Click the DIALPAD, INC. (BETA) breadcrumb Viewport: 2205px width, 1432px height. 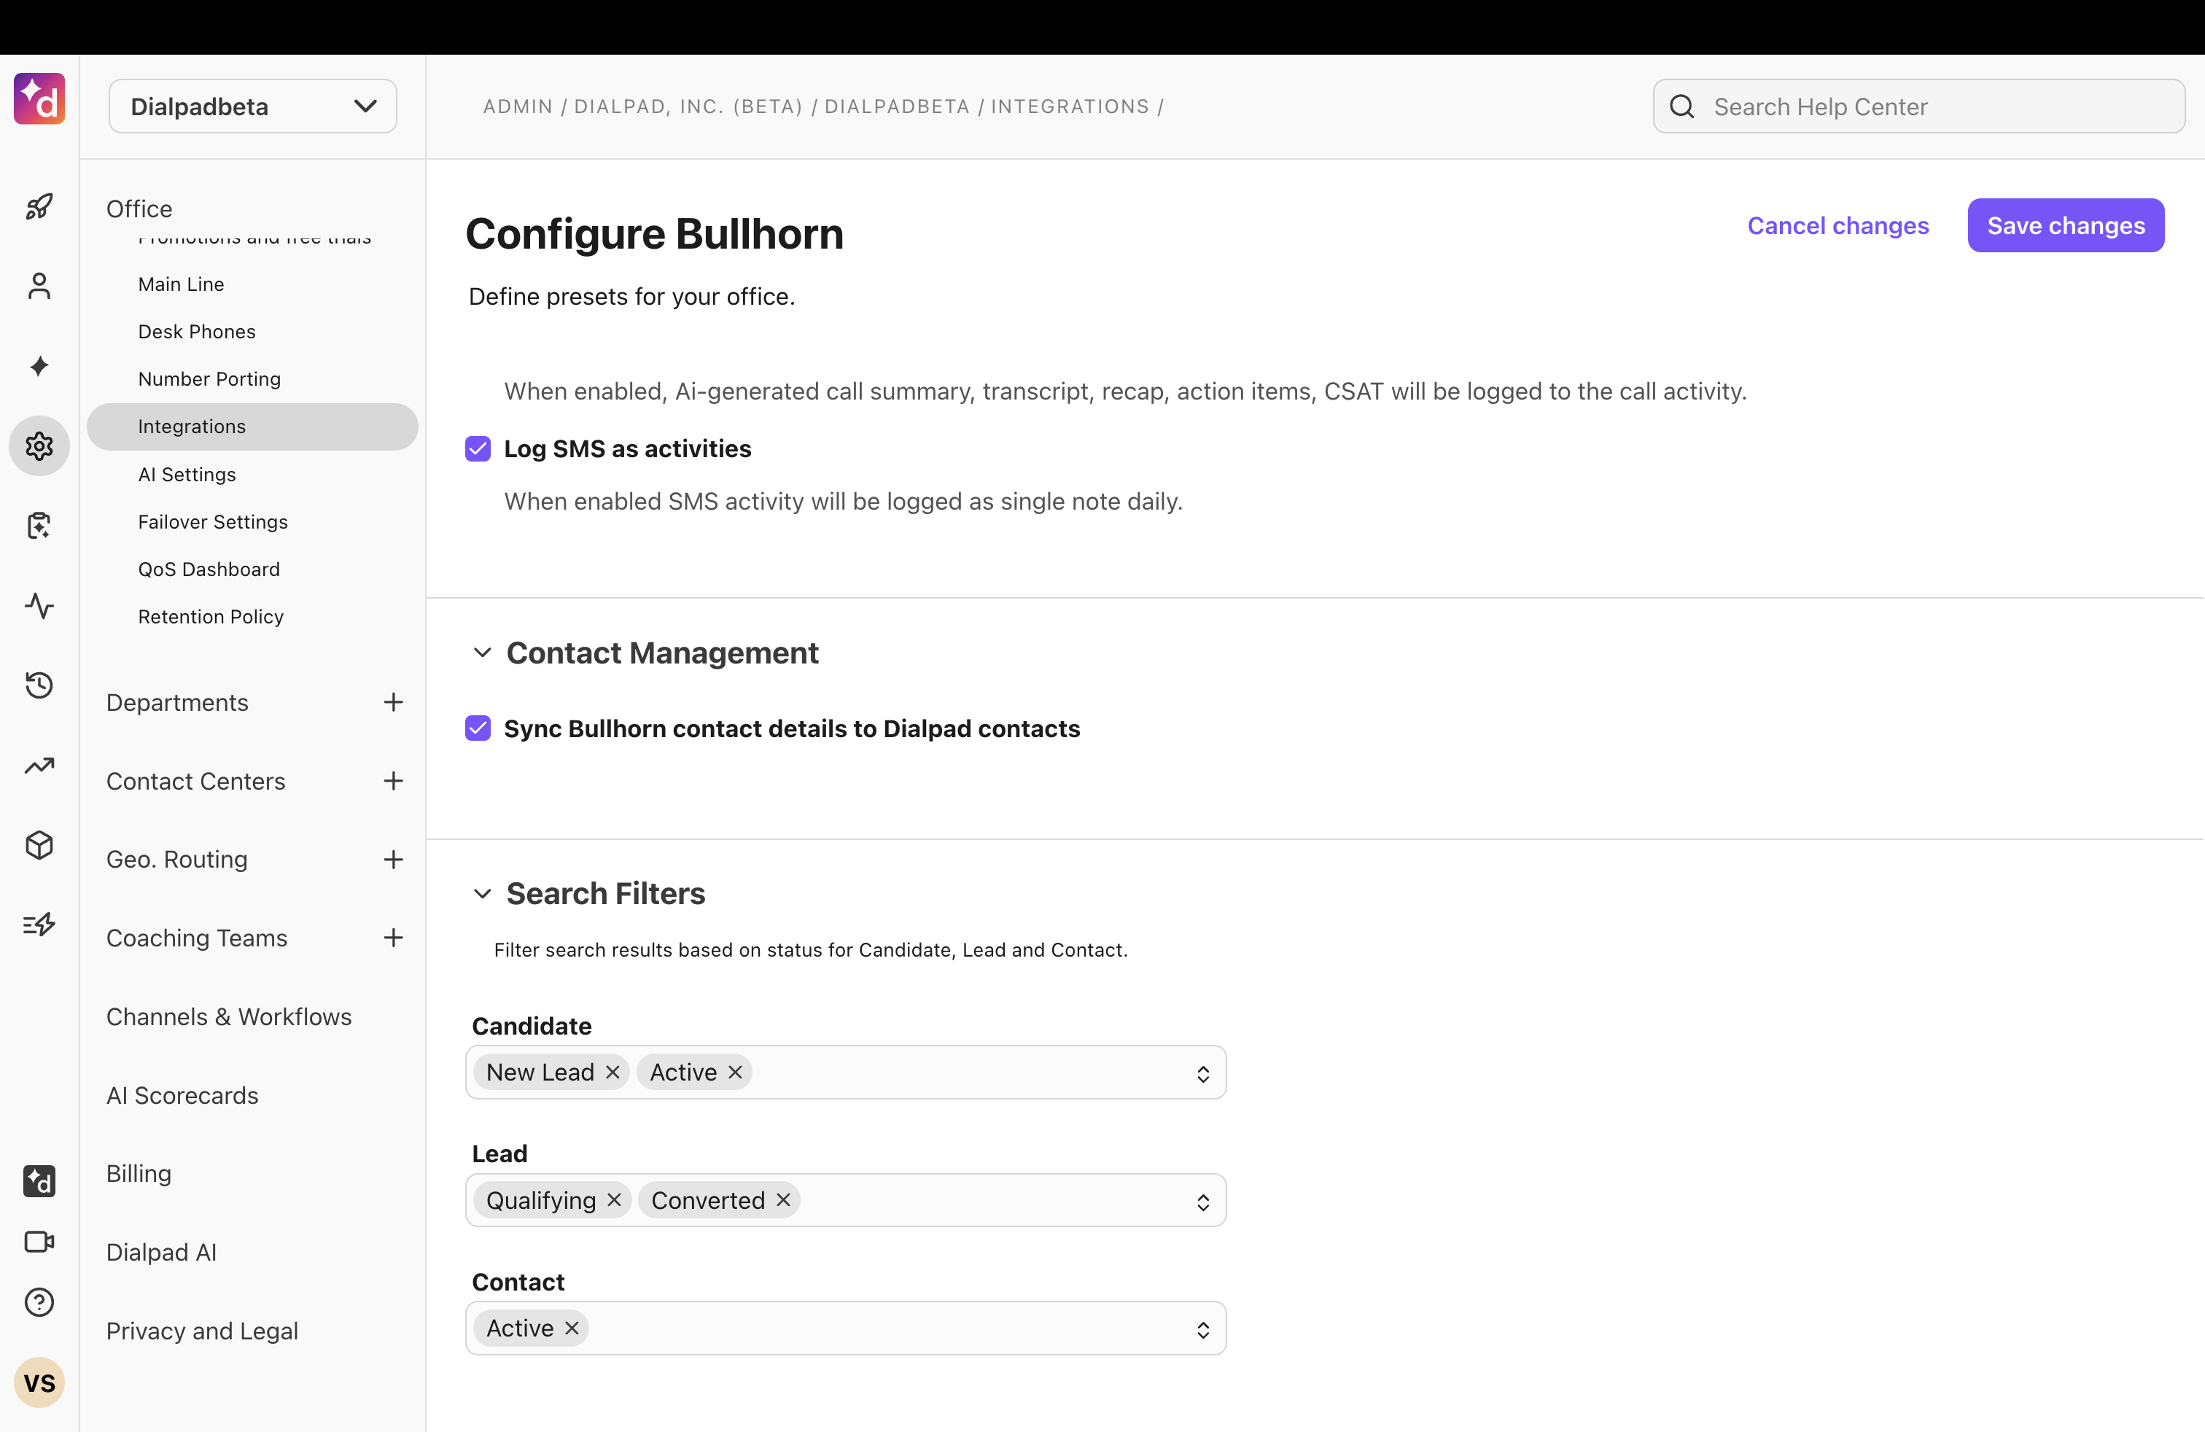click(688, 106)
